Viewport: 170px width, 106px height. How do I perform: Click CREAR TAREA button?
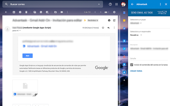[136, 71]
